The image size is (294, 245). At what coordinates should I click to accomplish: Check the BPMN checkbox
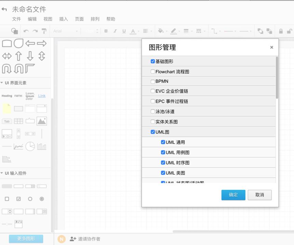[153, 82]
